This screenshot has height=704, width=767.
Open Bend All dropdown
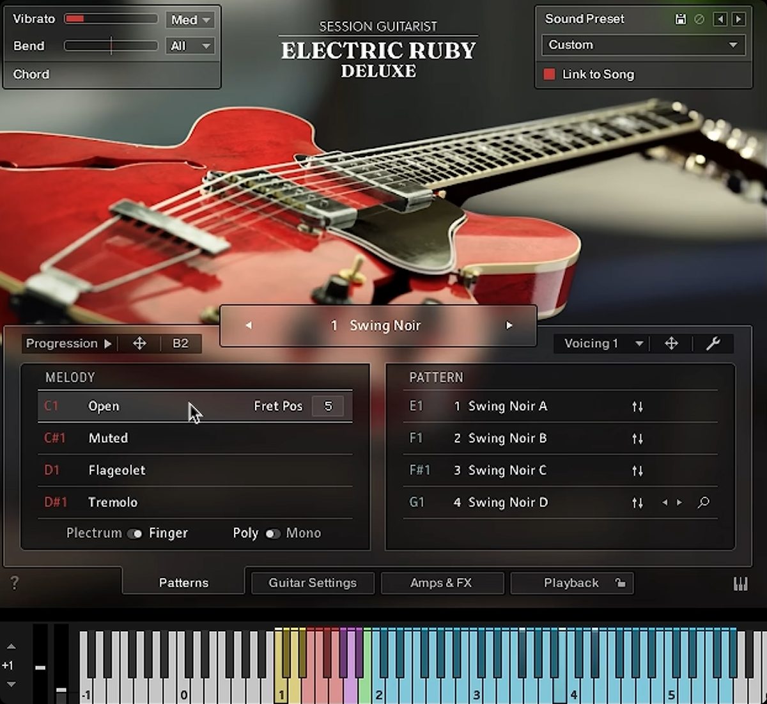click(x=190, y=46)
